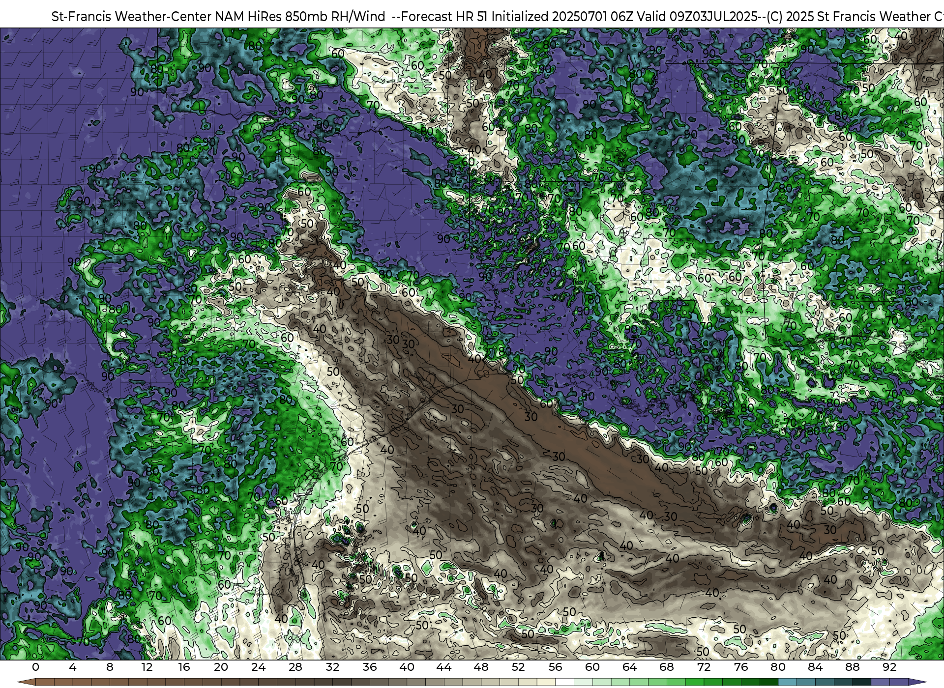
Task: Click the colorbar label '44'
Action: (444, 667)
